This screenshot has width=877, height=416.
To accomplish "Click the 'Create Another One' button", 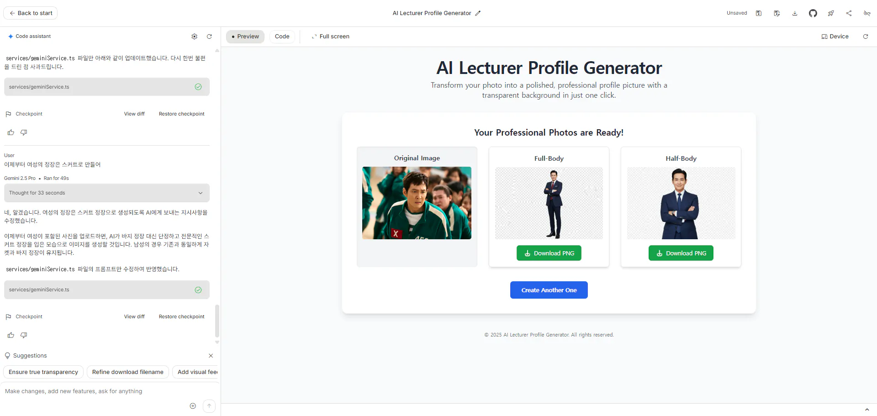I will (549, 290).
